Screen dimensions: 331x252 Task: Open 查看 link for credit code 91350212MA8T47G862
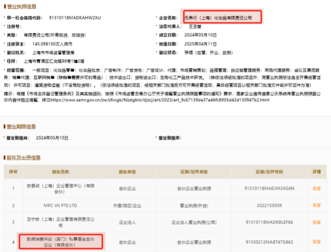click(x=317, y=242)
